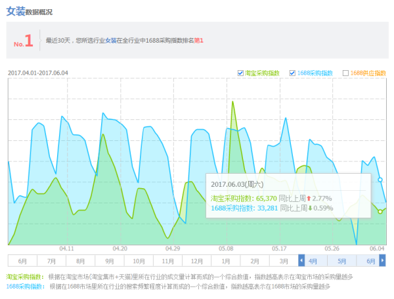Image resolution: width=394 pixels, height=299 pixels.
Task: Click the green Taobao data point marker
Action: 380,211
